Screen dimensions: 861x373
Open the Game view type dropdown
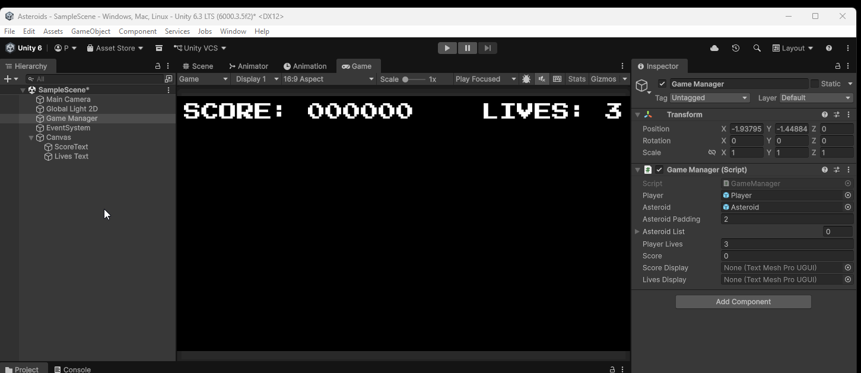(204, 79)
